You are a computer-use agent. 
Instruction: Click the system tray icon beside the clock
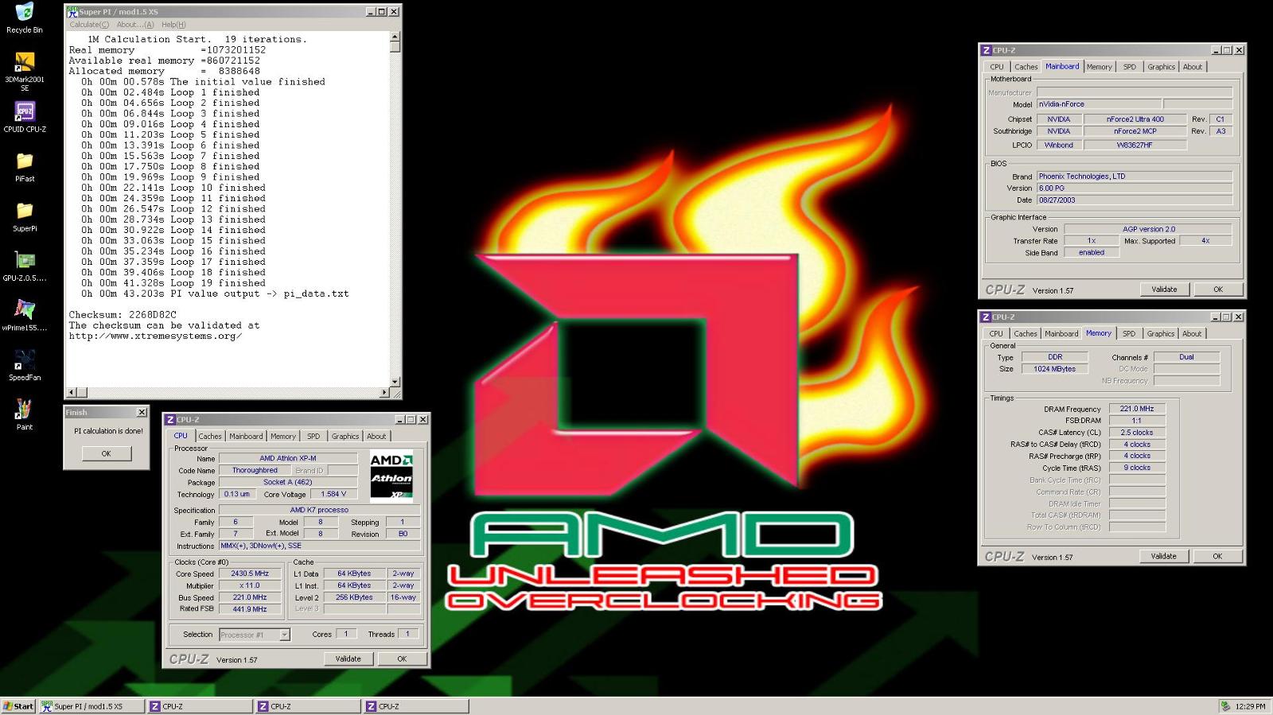click(x=1225, y=706)
